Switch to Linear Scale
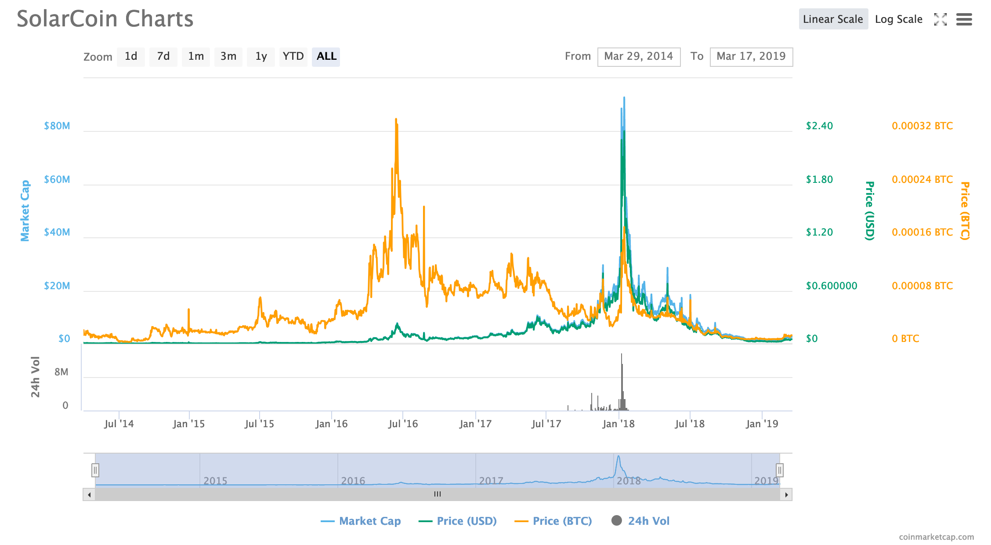Viewport: 991px width, 545px height. 833,19
